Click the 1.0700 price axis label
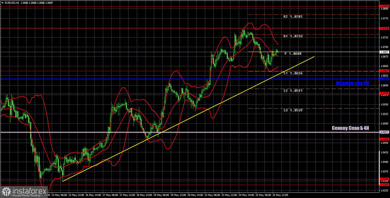The height and width of the screenshot is (198, 390). [384, 47]
